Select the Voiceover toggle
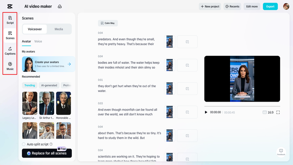Image resolution: width=293 pixels, height=165 pixels. pos(35,29)
